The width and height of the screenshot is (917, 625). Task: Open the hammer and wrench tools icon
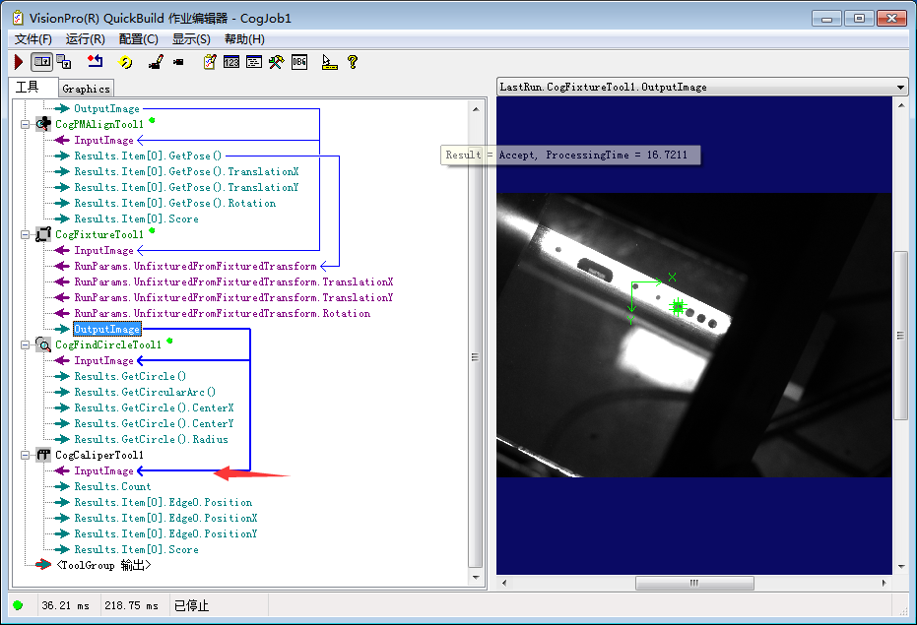[277, 62]
